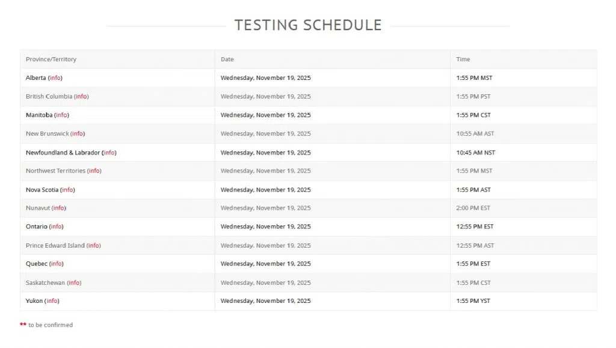Open Manitoba's info link
This screenshot has height=348, width=616.
pyautogui.click(x=61, y=115)
